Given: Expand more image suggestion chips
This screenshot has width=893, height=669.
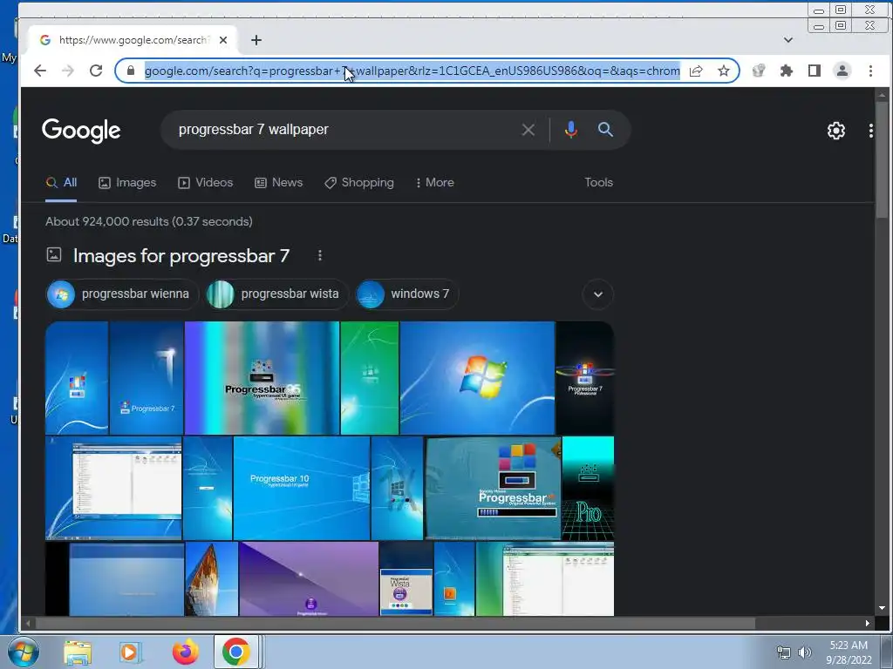Looking at the screenshot, I should pos(598,294).
